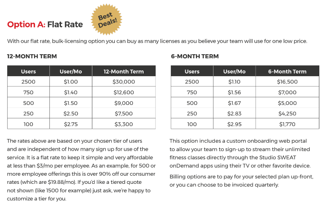This screenshot has width=331, height=204.
Task: Choose the $5,000 six-month price cell
Action: 287,103
